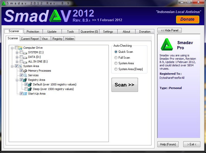Check the SYSTEM (C:) checkbox
The width and height of the screenshot is (206, 153).
tap(21, 52)
